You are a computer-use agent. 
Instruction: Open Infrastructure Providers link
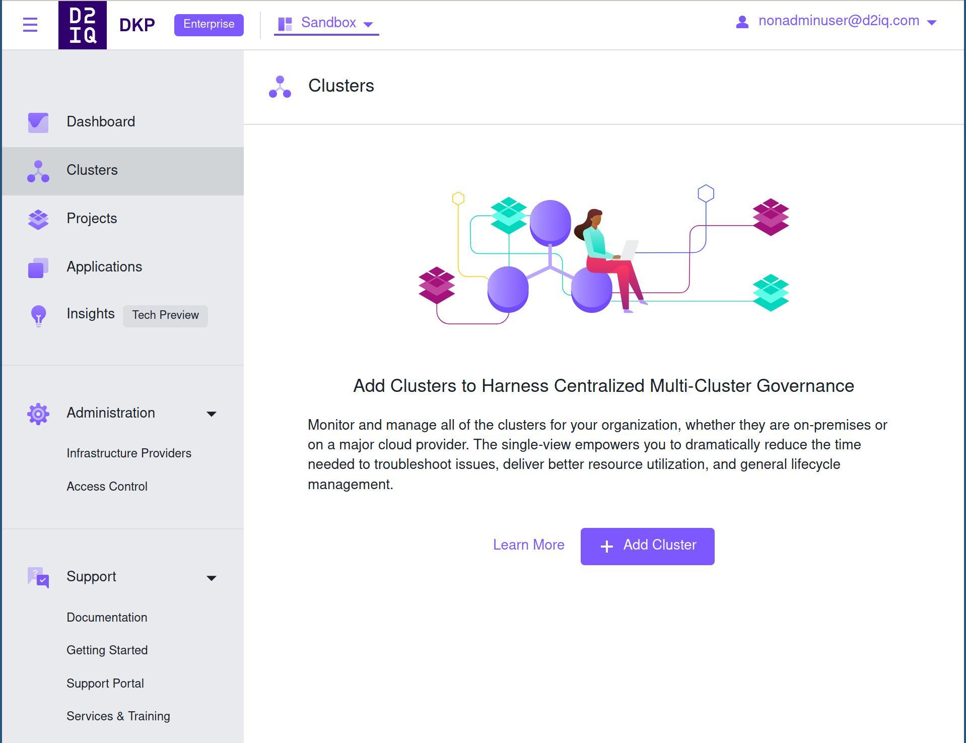coord(129,453)
